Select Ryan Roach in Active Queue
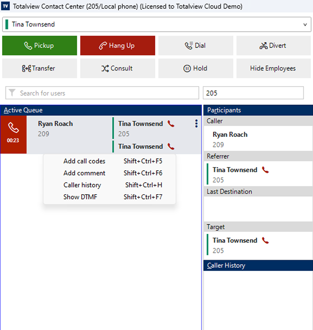 55,124
